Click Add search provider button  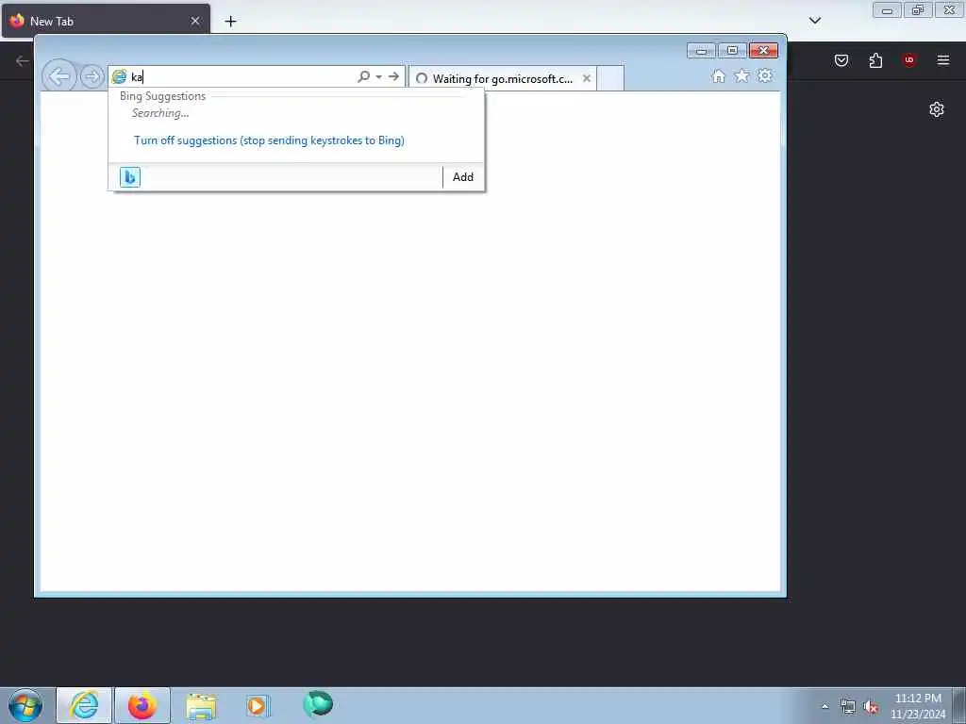(463, 177)
